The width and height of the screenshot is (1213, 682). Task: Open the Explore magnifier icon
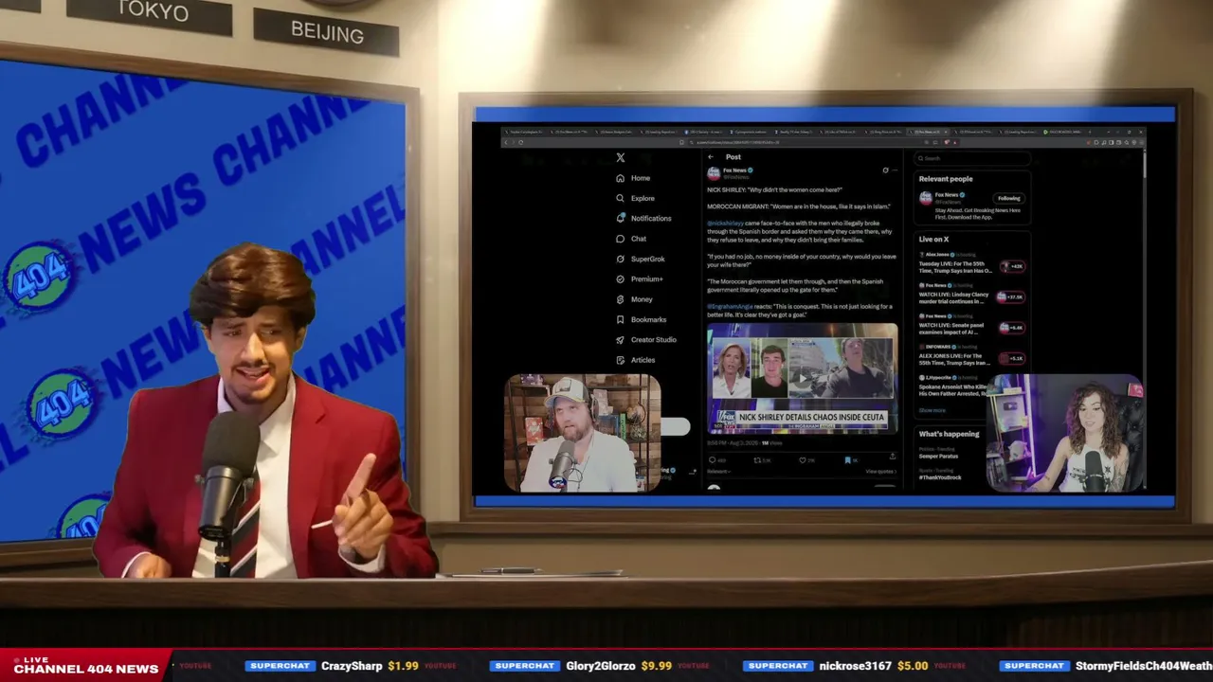click(620, 198)
